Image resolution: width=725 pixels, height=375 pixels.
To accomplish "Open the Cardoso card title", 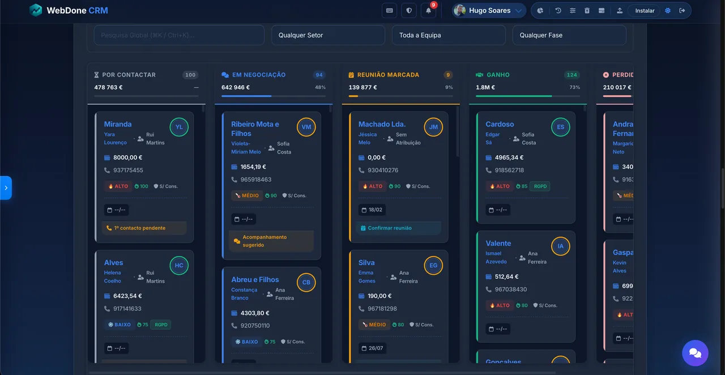I will tap(500, 124).
